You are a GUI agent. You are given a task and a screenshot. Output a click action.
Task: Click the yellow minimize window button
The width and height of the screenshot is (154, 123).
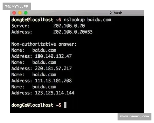point(20,13)
